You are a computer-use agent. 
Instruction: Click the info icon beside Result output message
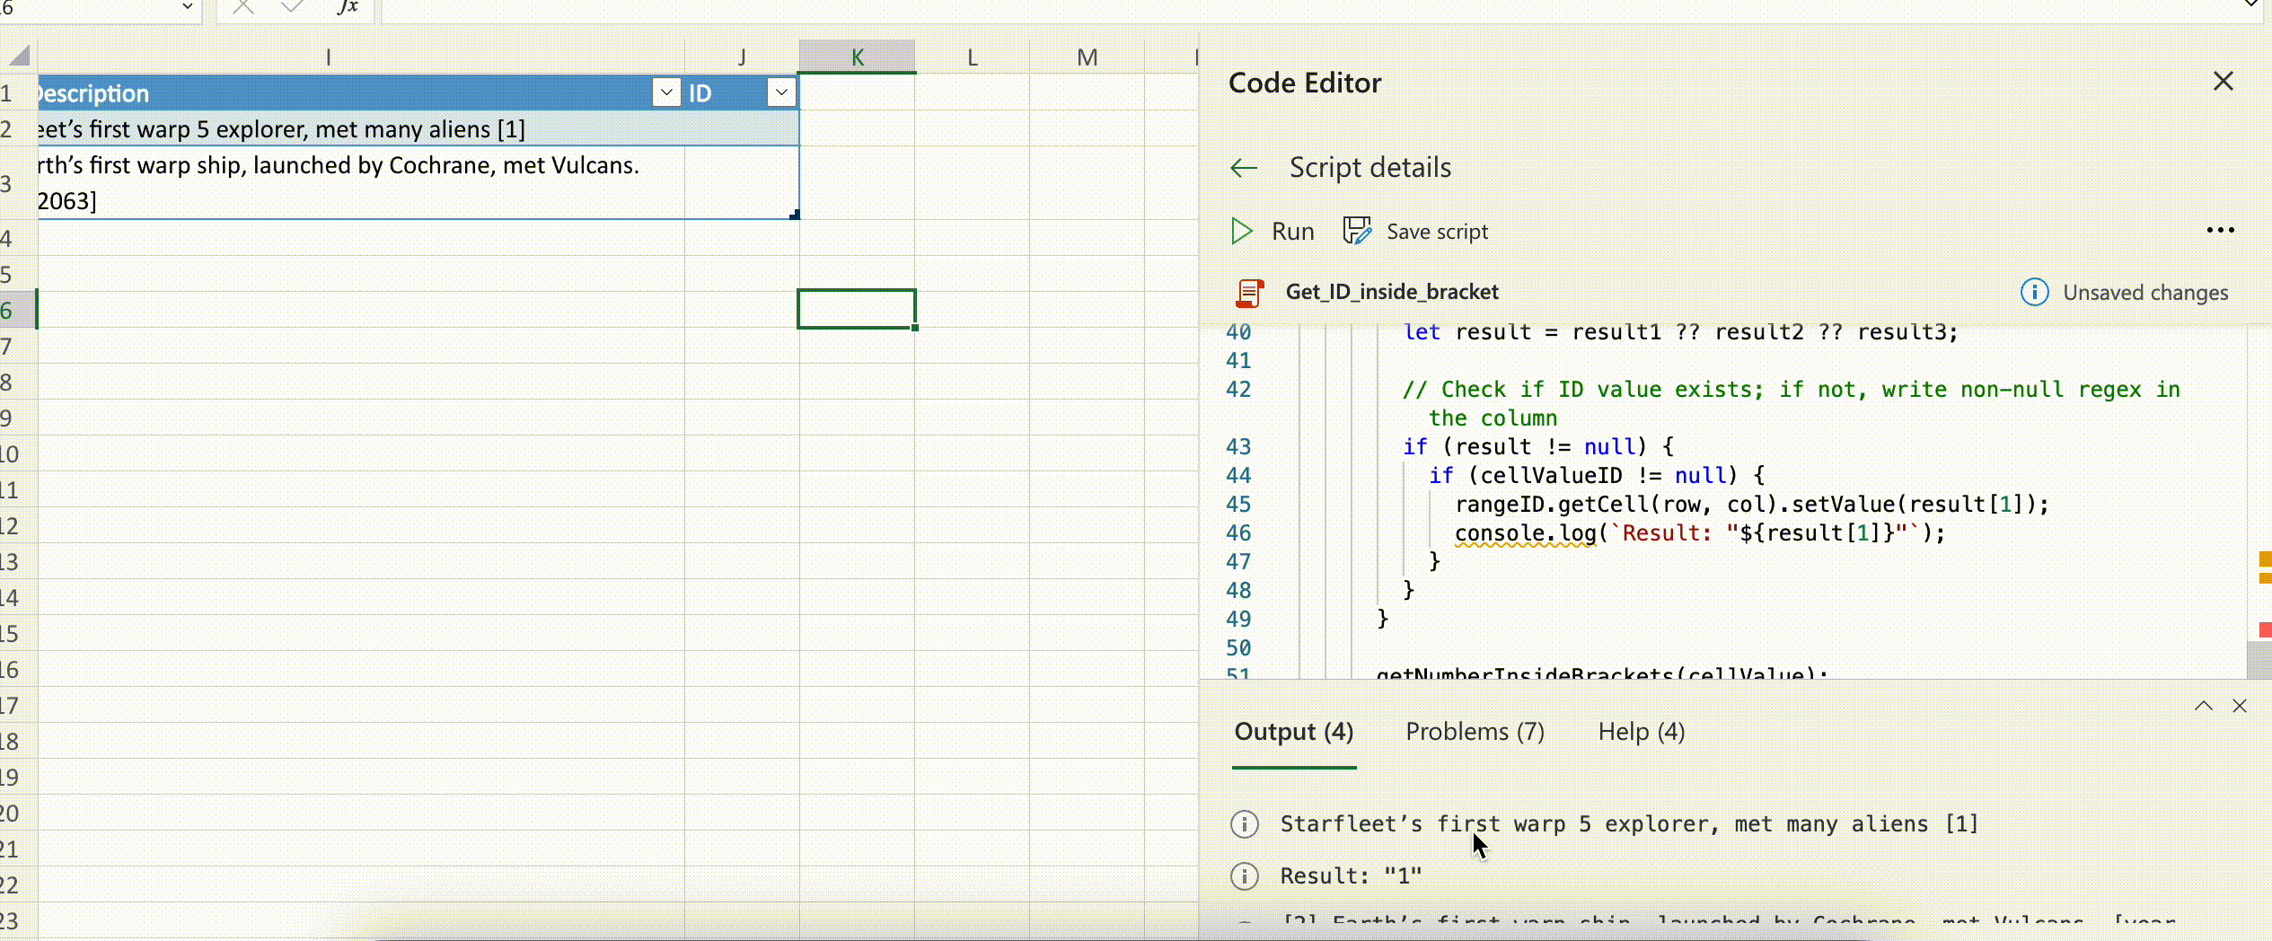pyautogui.click(x=1245, y=875)
